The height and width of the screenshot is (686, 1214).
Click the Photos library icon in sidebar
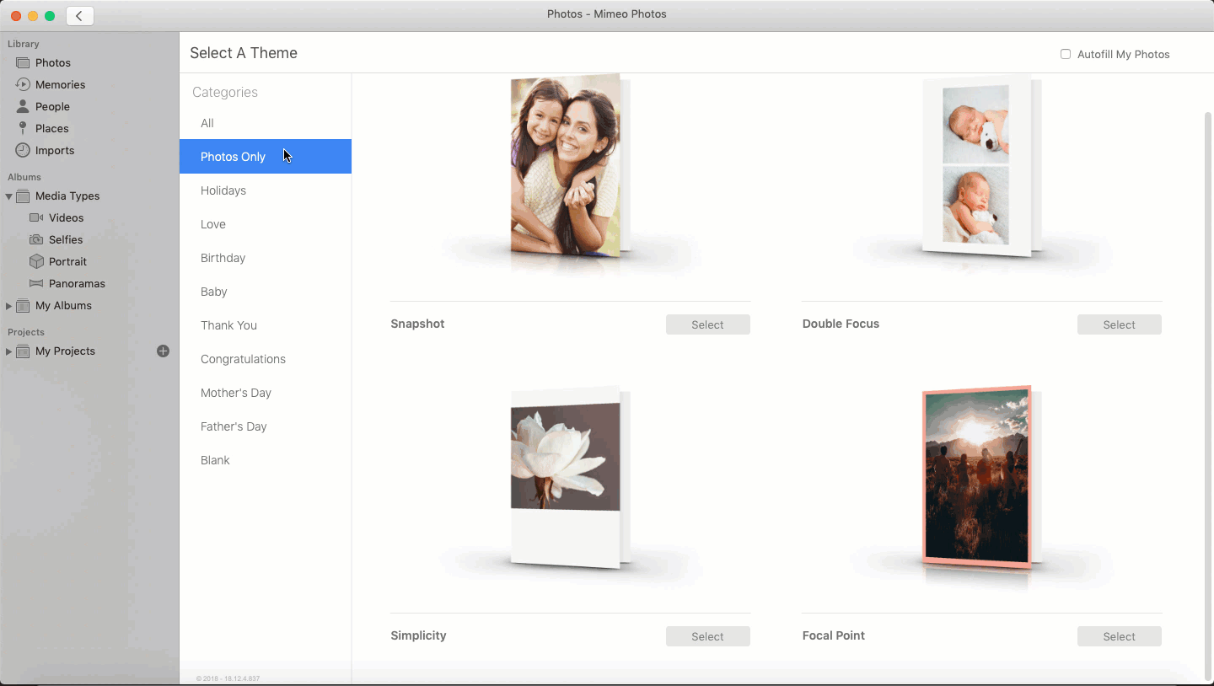(22, 63)
